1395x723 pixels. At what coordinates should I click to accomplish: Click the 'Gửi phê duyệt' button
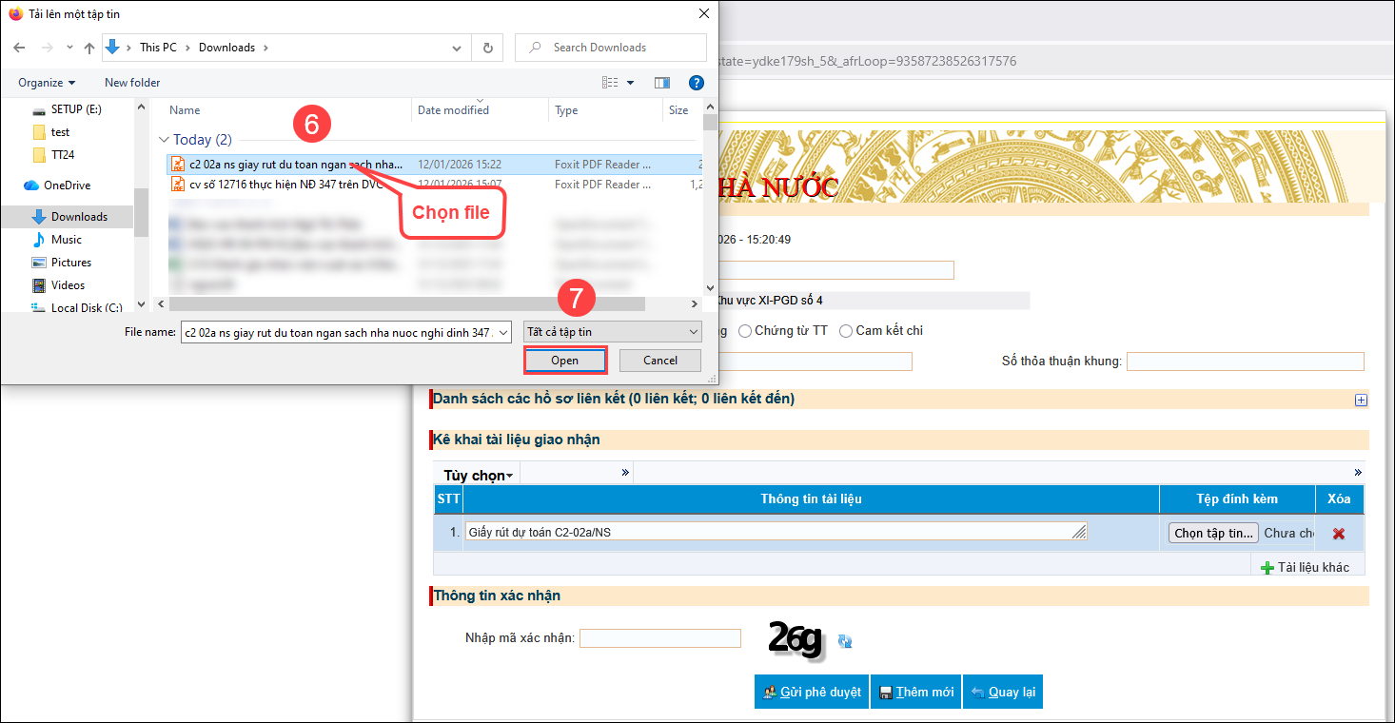[812, 693]
